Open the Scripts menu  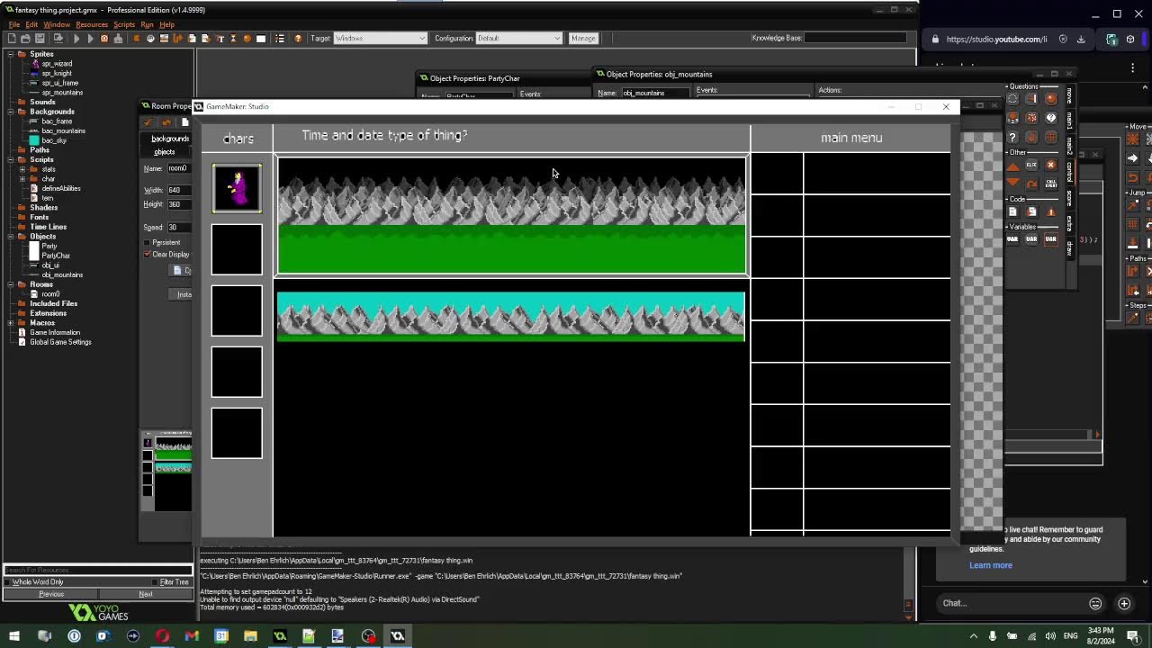pos(124,24)
